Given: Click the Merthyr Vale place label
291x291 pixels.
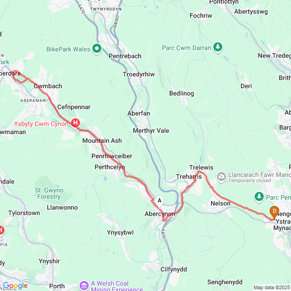Looking at the screenshot, I should 151,130.
